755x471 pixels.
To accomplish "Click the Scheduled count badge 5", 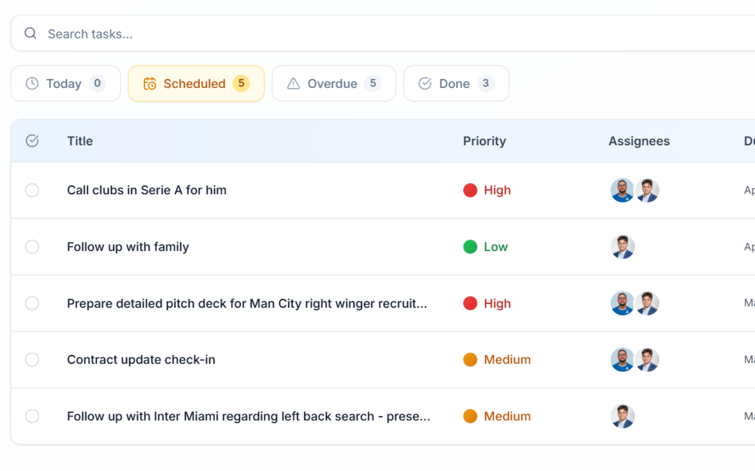I will tap(241, 83).
